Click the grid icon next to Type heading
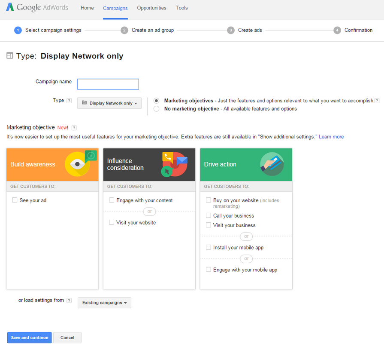This screenshot has width=384, height=344. tap(9, 56)
